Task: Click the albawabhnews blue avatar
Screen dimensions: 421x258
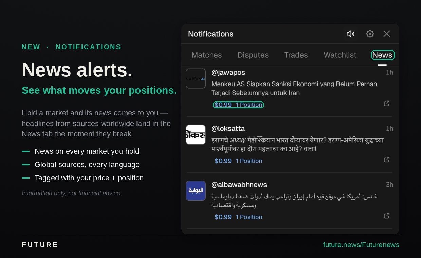Action: point(196,190)
